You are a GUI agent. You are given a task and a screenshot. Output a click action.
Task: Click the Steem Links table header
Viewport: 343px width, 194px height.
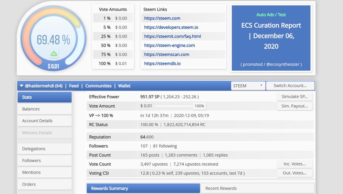point(155,9)
